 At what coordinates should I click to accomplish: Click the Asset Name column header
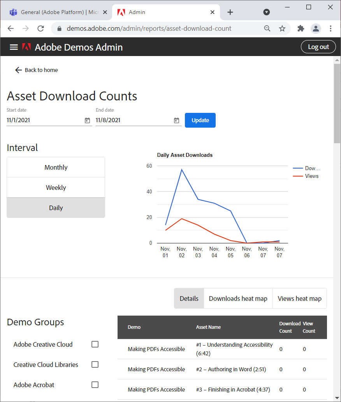pyautogui.click(x=208, y=327)
